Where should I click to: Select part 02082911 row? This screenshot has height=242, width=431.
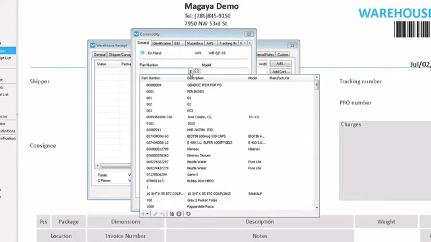228,130
